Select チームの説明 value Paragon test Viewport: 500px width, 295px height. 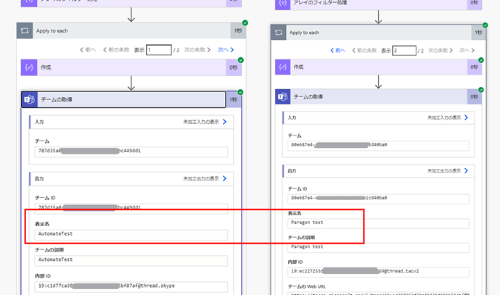pos(378,248)
